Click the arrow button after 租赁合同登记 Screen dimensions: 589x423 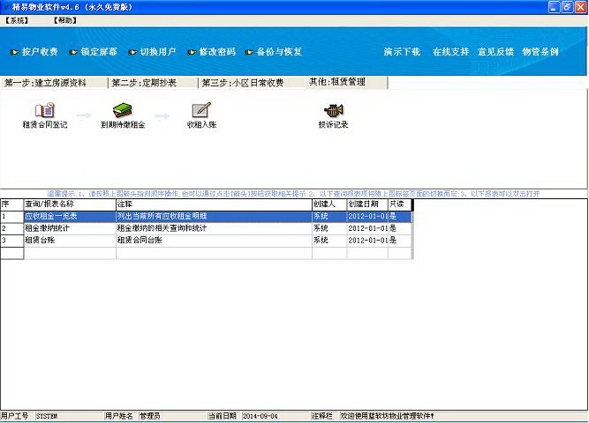coord(84,115)
